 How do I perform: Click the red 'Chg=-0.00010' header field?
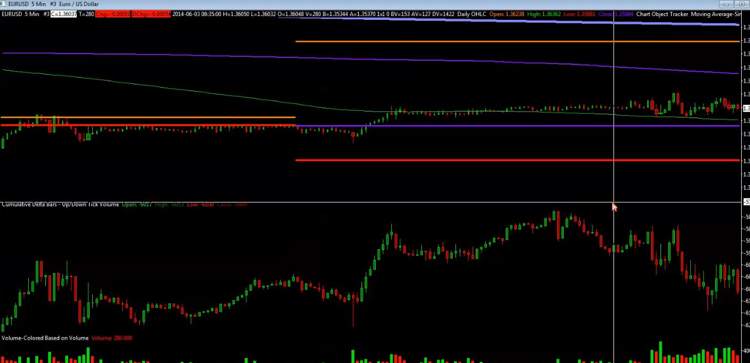click(x=112, y=14)
